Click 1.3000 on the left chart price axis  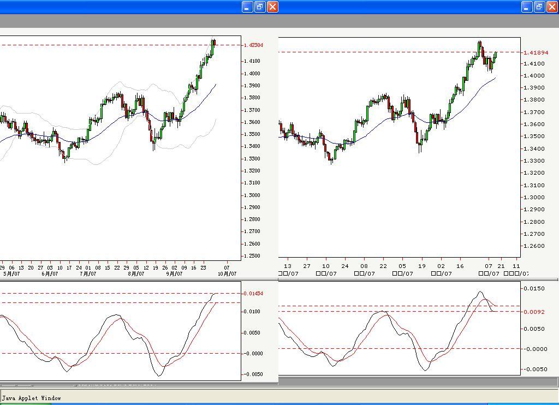point(252,195)
